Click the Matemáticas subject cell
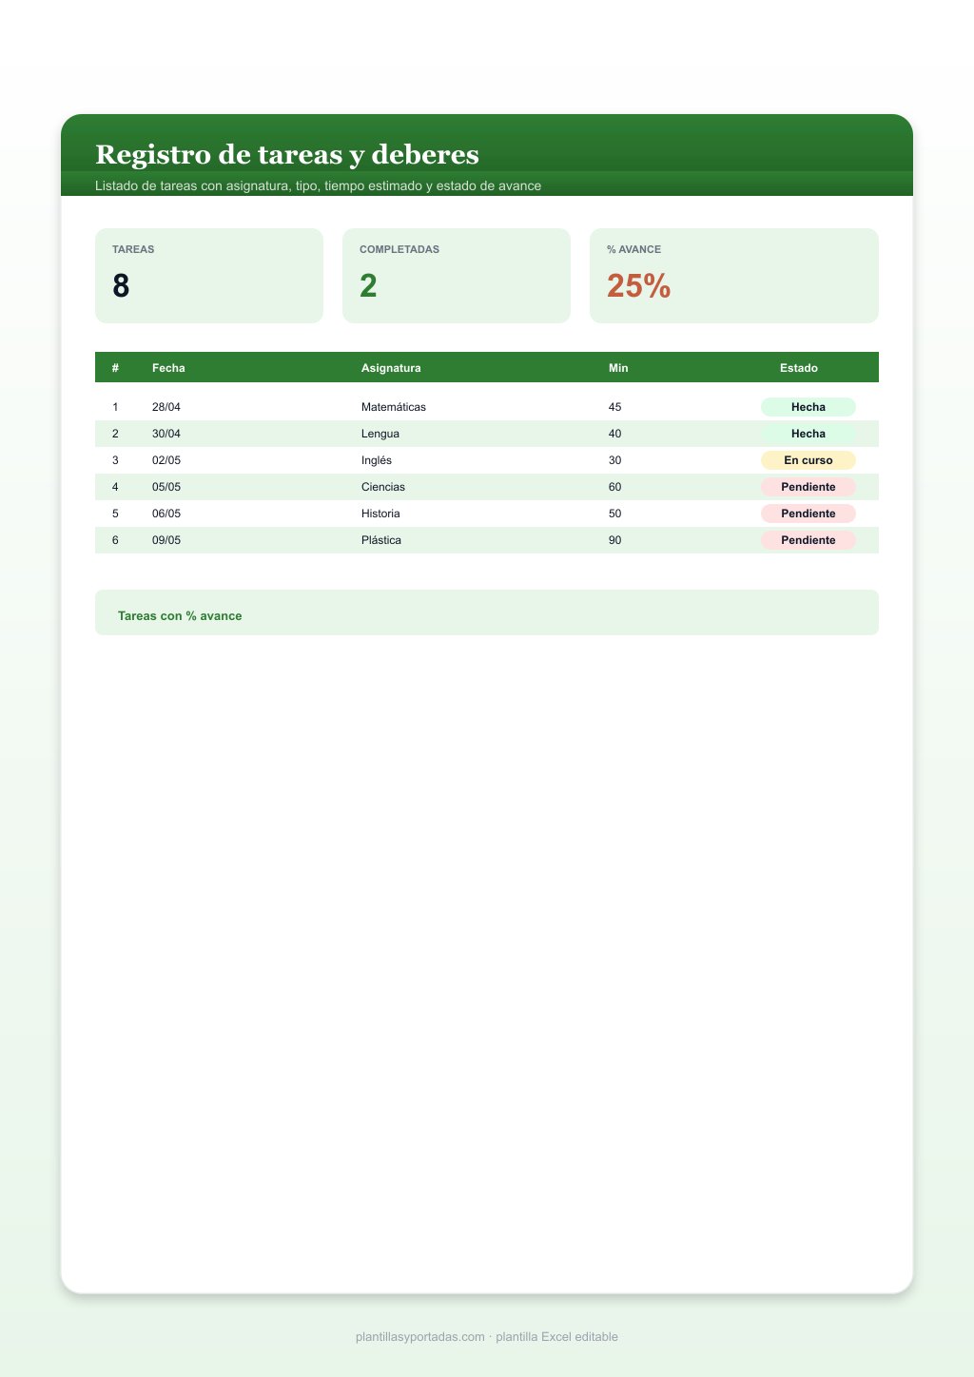The image size is (974, 1377). coord(394,407)
